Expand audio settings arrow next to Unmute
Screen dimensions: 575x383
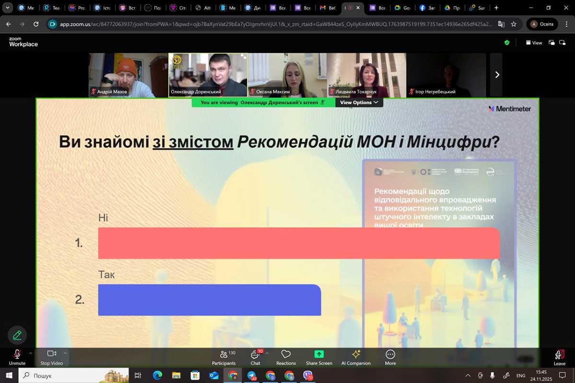tap(30, 353)
